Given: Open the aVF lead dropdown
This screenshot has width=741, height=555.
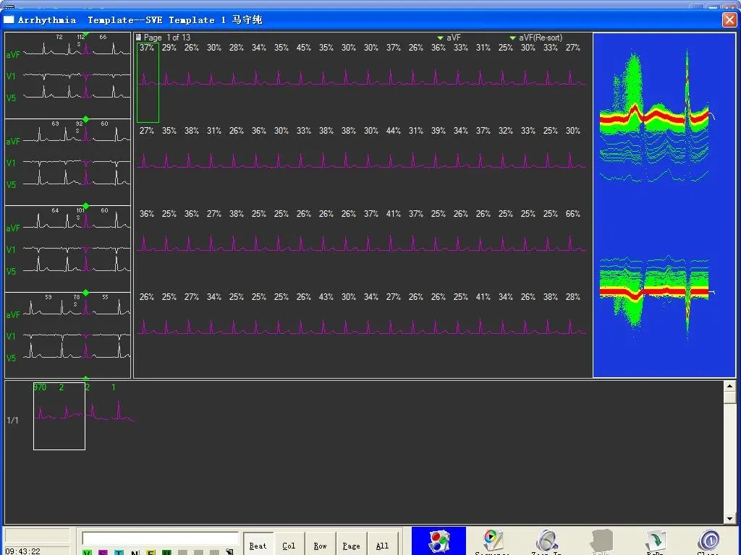Looking at the screenshot, I should (x=440, y=38).
